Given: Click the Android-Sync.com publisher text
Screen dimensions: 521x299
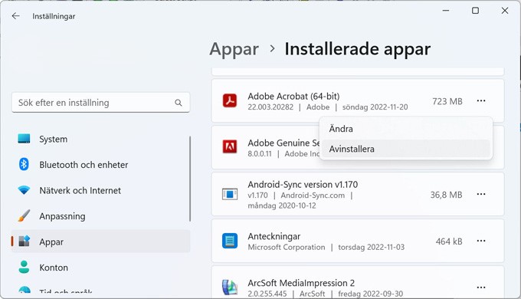Looking at the screenshot, I should click(x=313, y=195).
